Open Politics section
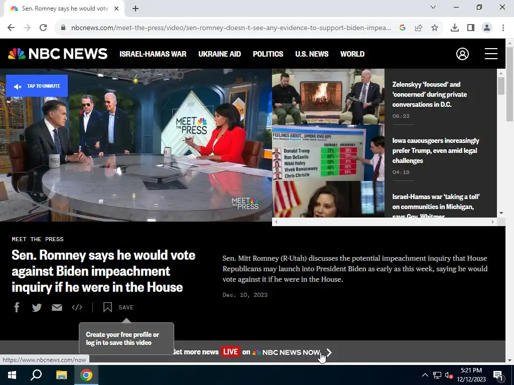514x385 pixels. pos(268,54)
